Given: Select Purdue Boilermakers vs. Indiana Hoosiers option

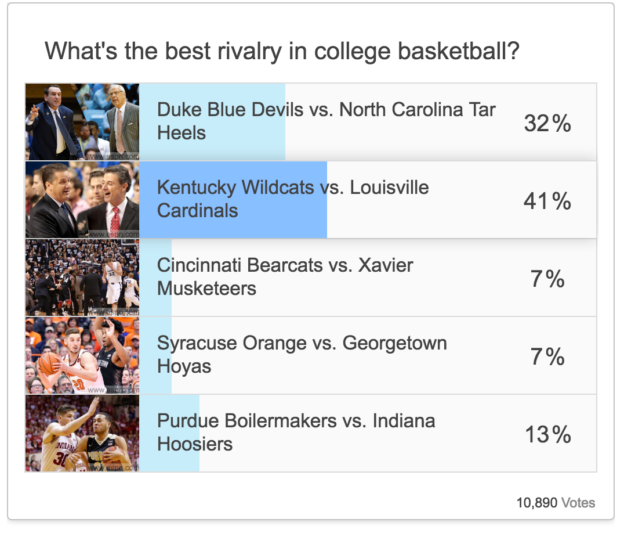Looking at the screenshot, I should 296,432.
